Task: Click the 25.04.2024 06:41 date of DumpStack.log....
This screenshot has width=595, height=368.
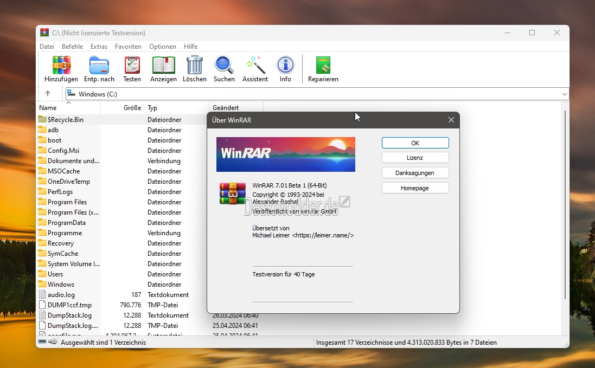Action: pyautogui.click(x=235, y=325)
